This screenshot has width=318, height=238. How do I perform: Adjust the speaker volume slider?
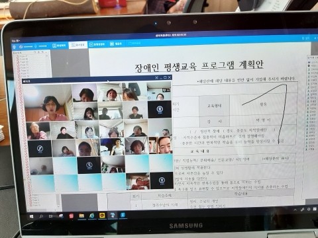coord(28,47)
